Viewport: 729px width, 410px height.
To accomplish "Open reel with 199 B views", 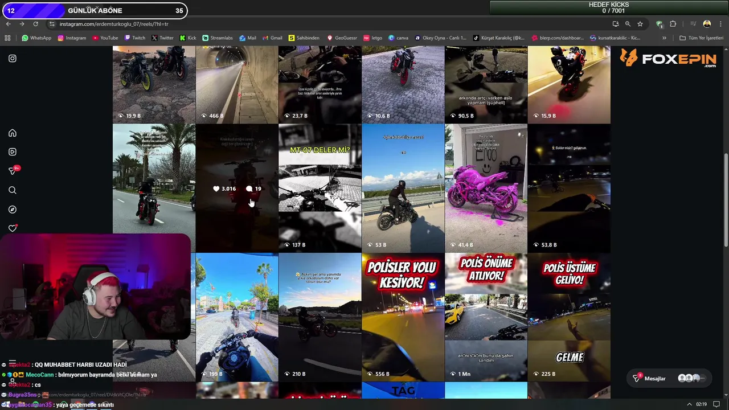I will [x=237, y=317].
